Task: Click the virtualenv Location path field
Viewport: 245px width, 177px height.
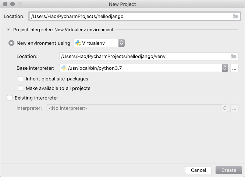Action: pos(143,56)
